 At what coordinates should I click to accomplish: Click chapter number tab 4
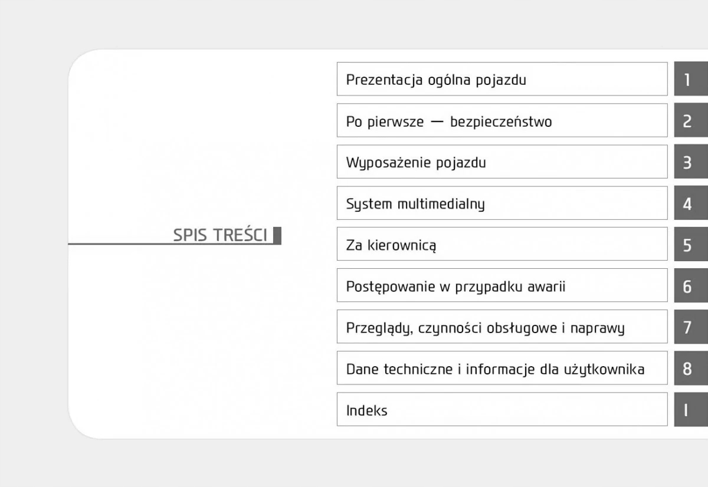click(x=690, y=203)
